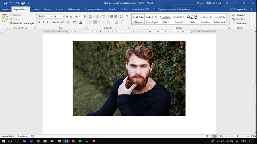Copy selection using Copiar
The height and width of the screenshot is (144, 257).
tap(14, 19)
